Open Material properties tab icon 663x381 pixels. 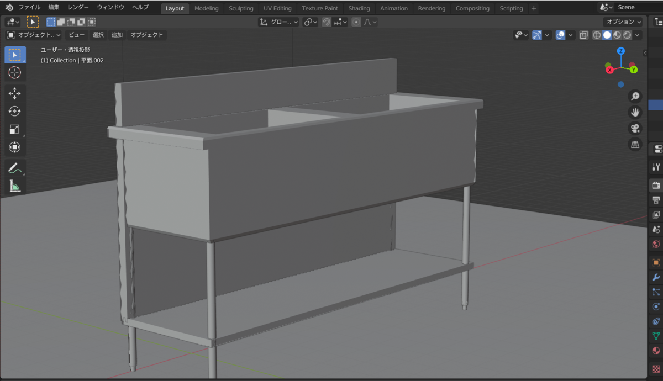656,351
